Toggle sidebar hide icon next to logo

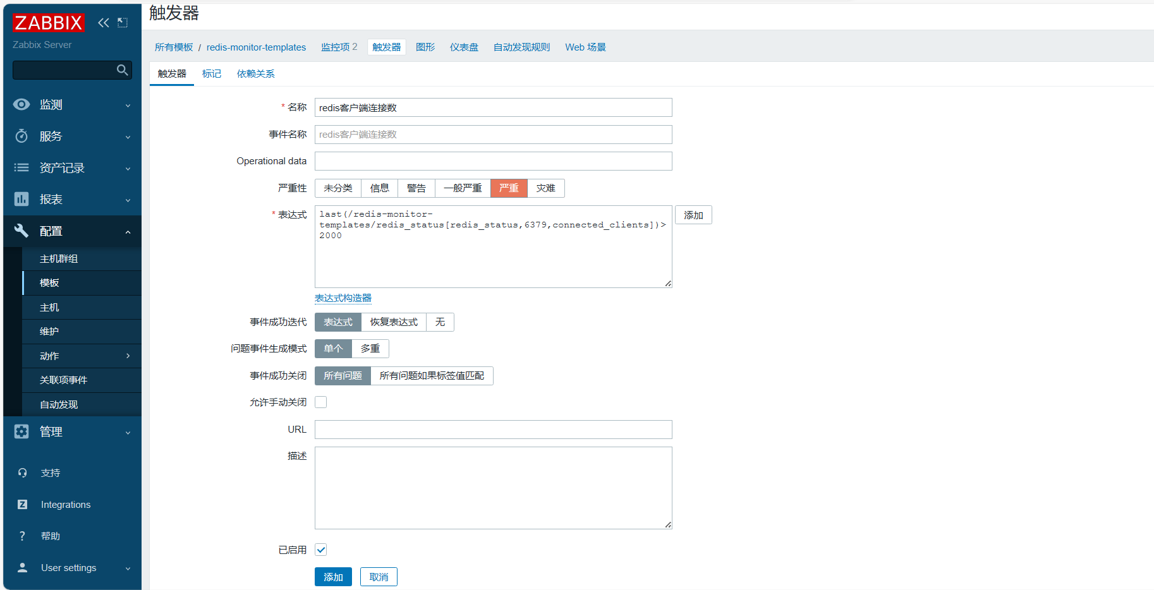[123, 23]
